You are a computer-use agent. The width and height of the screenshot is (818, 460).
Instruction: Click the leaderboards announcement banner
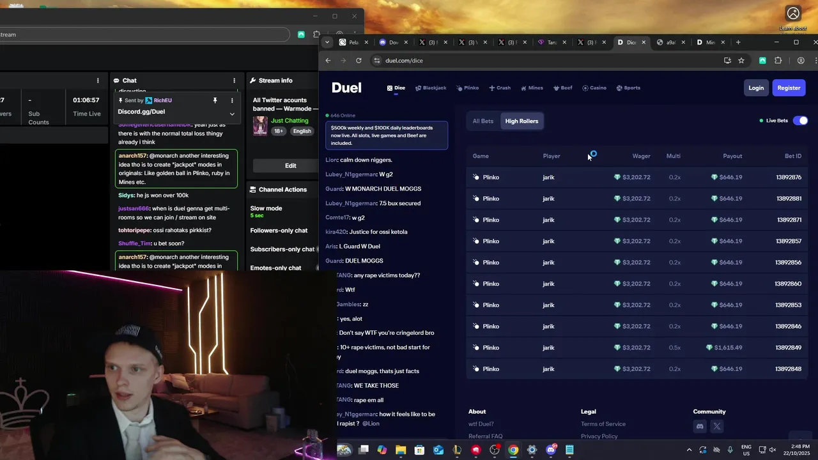coord(387,135)
